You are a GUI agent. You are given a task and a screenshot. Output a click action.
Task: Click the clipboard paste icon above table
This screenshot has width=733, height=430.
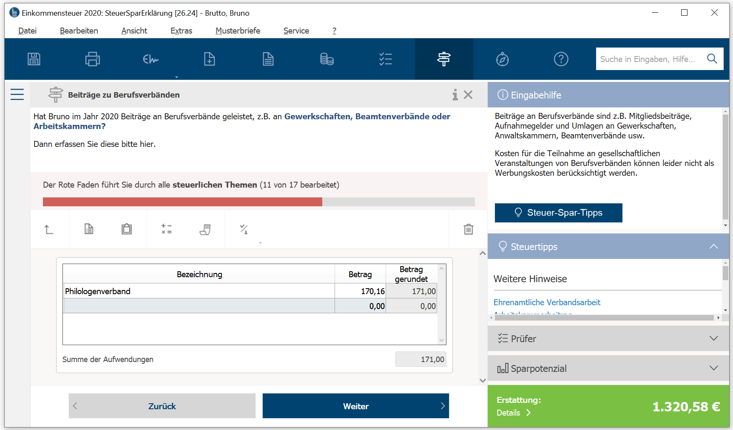pos(127,229)
